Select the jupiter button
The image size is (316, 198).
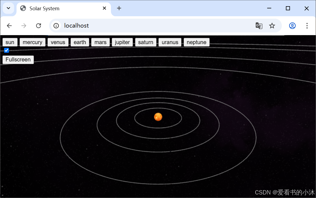[x=122, y=42]
